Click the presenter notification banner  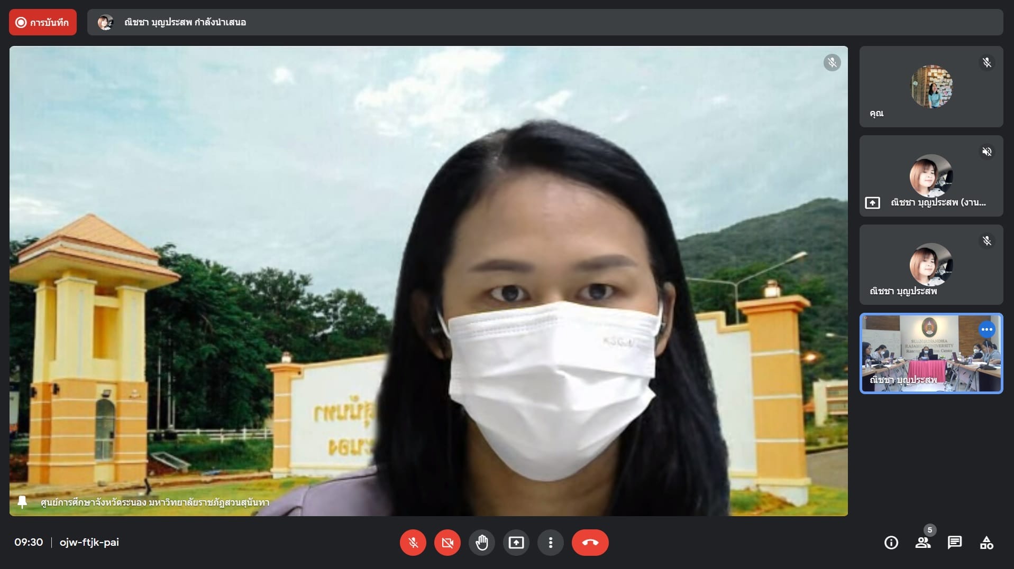pyautogui.click(x=545, y=22)
